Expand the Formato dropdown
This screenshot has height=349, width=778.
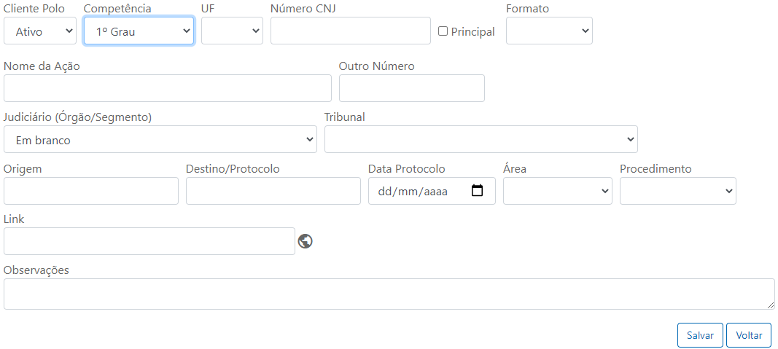[x=549, y=31]
